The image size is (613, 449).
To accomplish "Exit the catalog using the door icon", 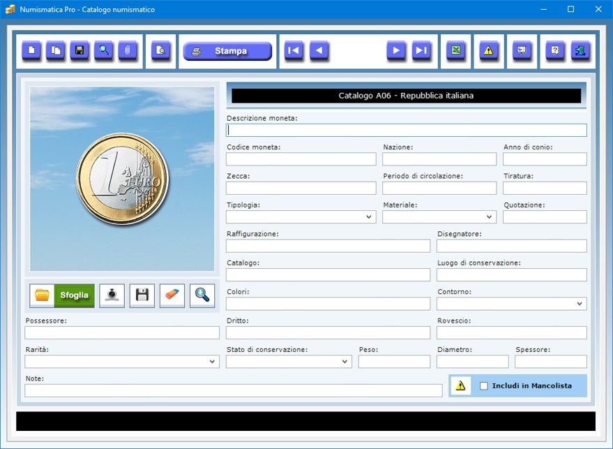I will click(x=580, y=51).
